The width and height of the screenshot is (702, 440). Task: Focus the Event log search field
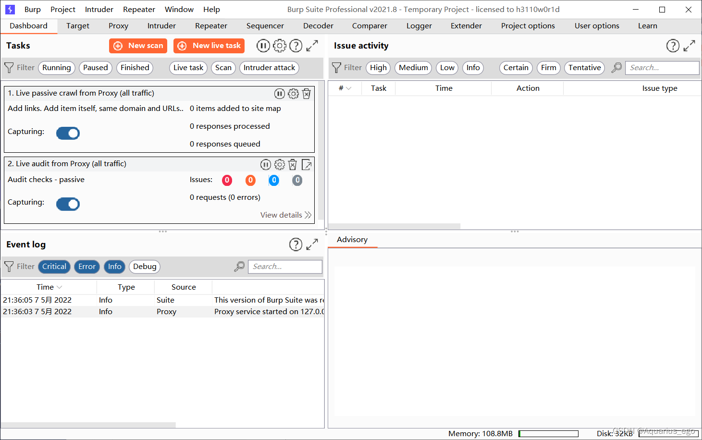285,267
